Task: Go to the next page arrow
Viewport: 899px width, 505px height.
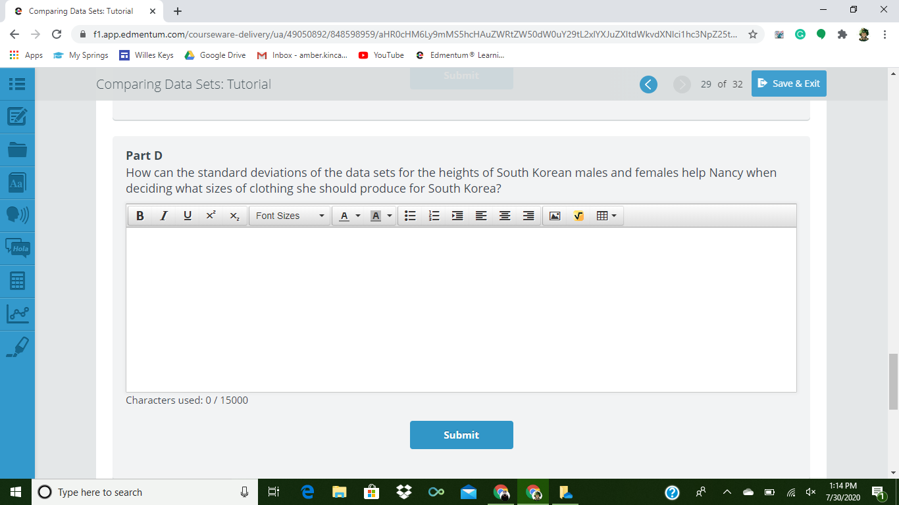Action: 682,84
